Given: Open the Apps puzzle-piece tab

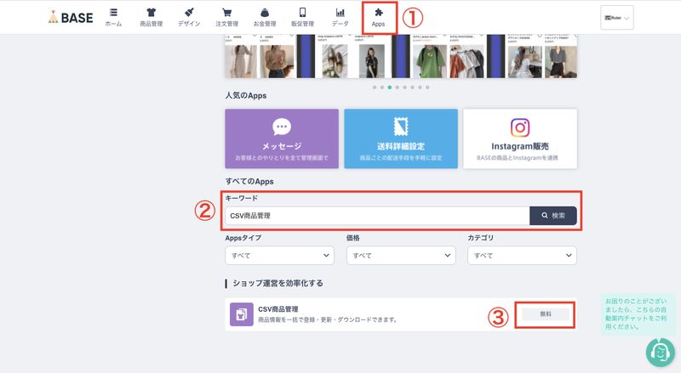Looking at the screenshot, I should click(x=378, y=18).
